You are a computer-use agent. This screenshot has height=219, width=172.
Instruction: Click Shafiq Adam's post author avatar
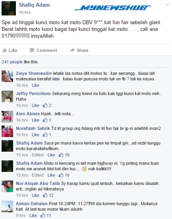(x=9, y=8)
